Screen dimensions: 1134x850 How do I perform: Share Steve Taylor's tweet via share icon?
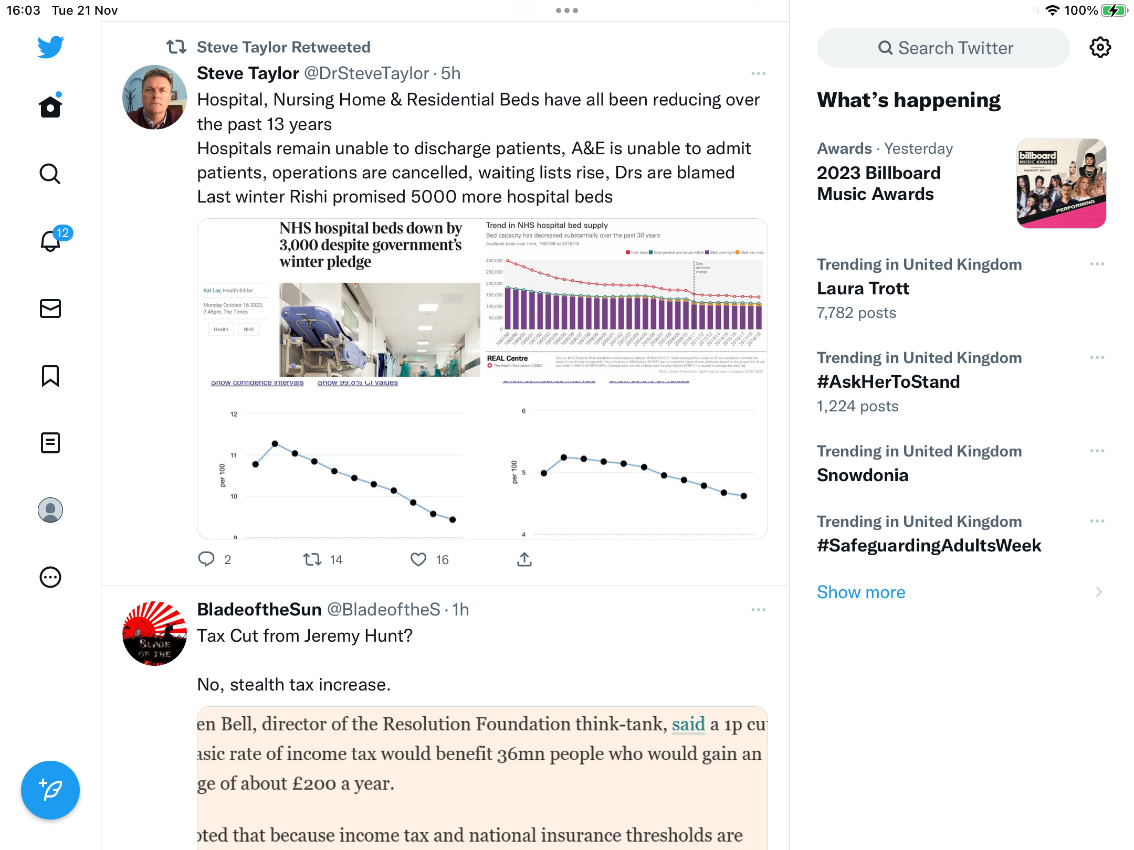click(524, 560)
